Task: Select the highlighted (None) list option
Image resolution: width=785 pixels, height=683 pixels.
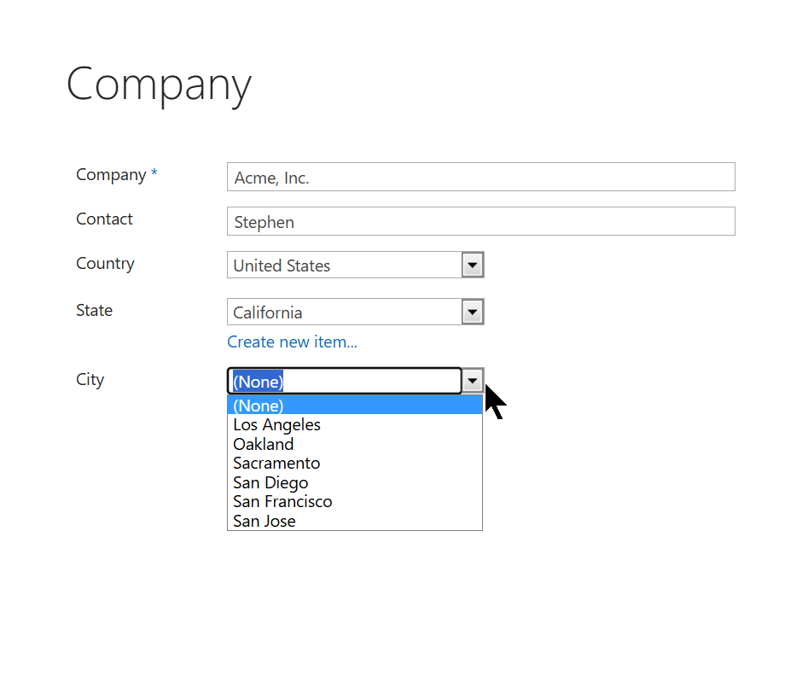Action: point(354,406)
